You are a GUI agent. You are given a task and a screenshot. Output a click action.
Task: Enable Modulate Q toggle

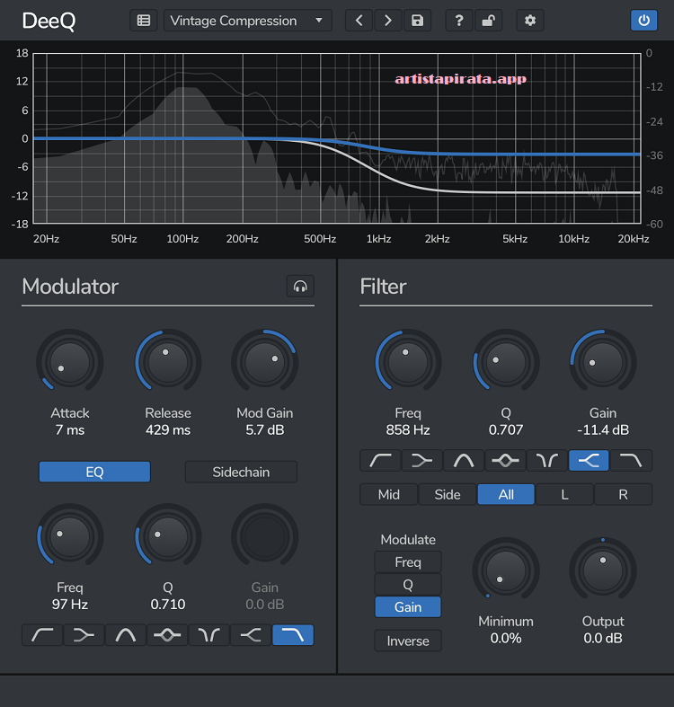click(x=408, y=584)
